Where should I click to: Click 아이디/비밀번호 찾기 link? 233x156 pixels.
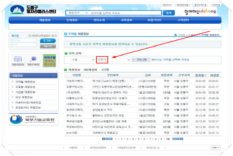[43, 36]
